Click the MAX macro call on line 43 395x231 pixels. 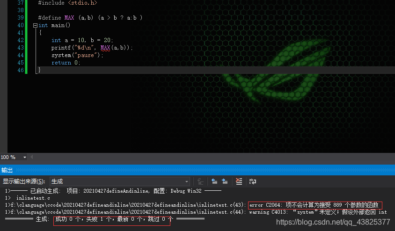coord(105,48)
